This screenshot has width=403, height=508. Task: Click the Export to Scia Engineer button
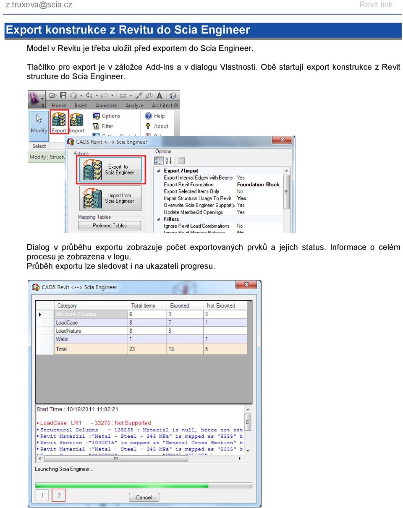111,169
